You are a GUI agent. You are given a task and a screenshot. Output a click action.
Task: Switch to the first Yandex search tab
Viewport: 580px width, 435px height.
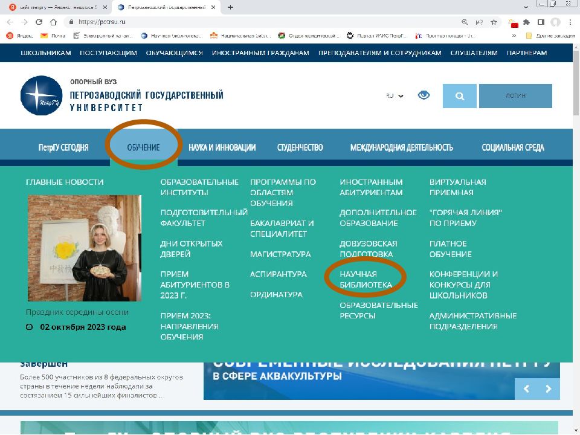(x=54, y=7)
